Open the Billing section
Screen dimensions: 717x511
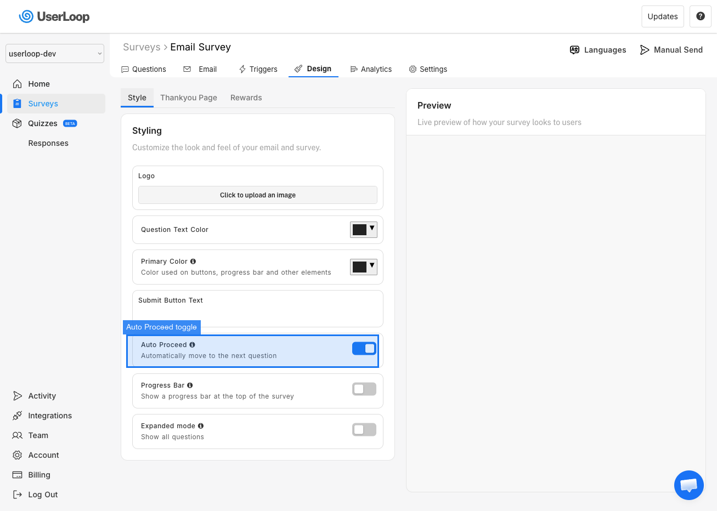pyautogui.click(x=39, y=475)
